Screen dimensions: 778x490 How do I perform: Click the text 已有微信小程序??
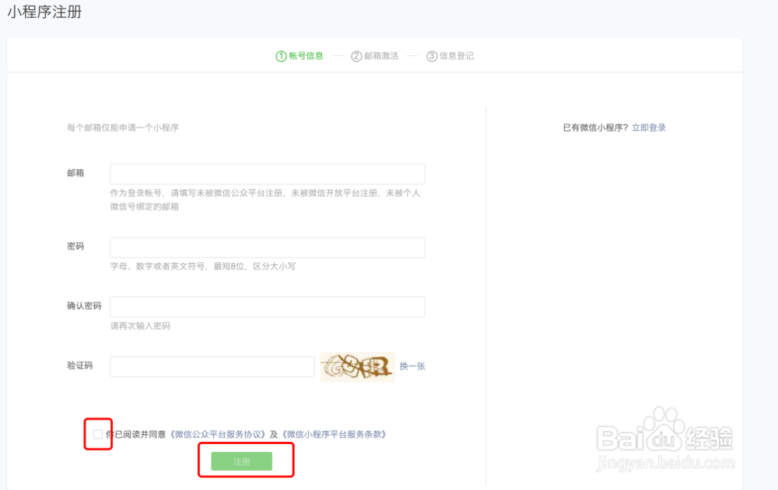pyautogui.click(x=595, y=128)
